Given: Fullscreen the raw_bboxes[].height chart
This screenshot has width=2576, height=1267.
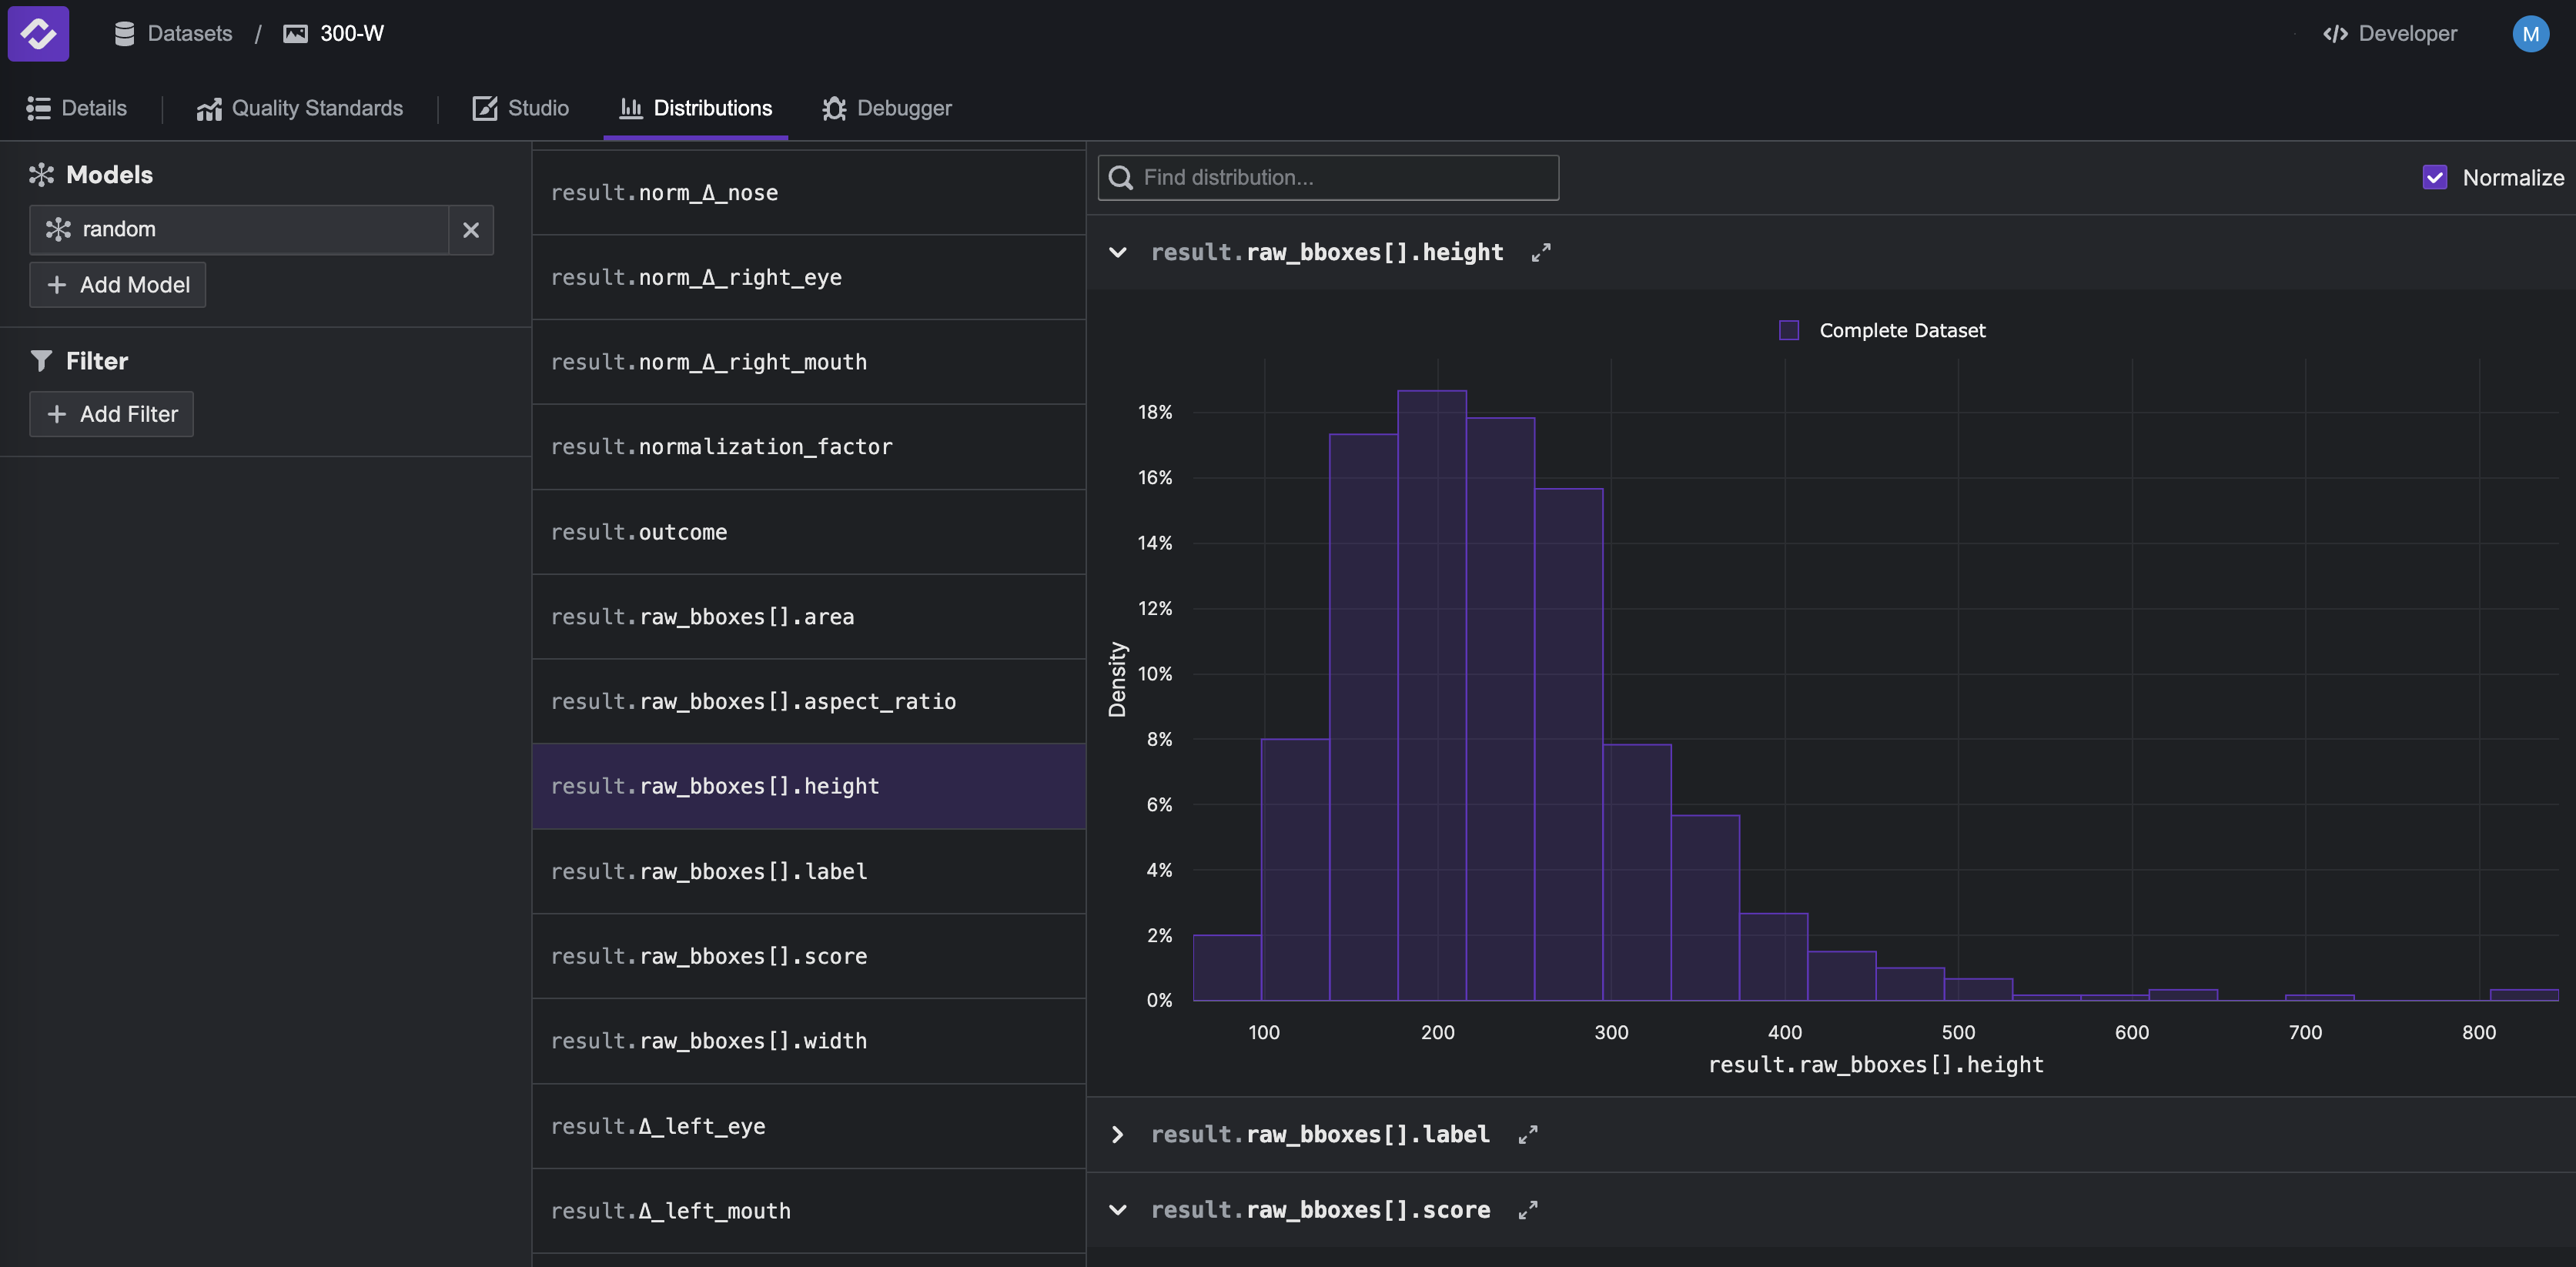Looking at the screenshot, I should [x=1540, y=253].
